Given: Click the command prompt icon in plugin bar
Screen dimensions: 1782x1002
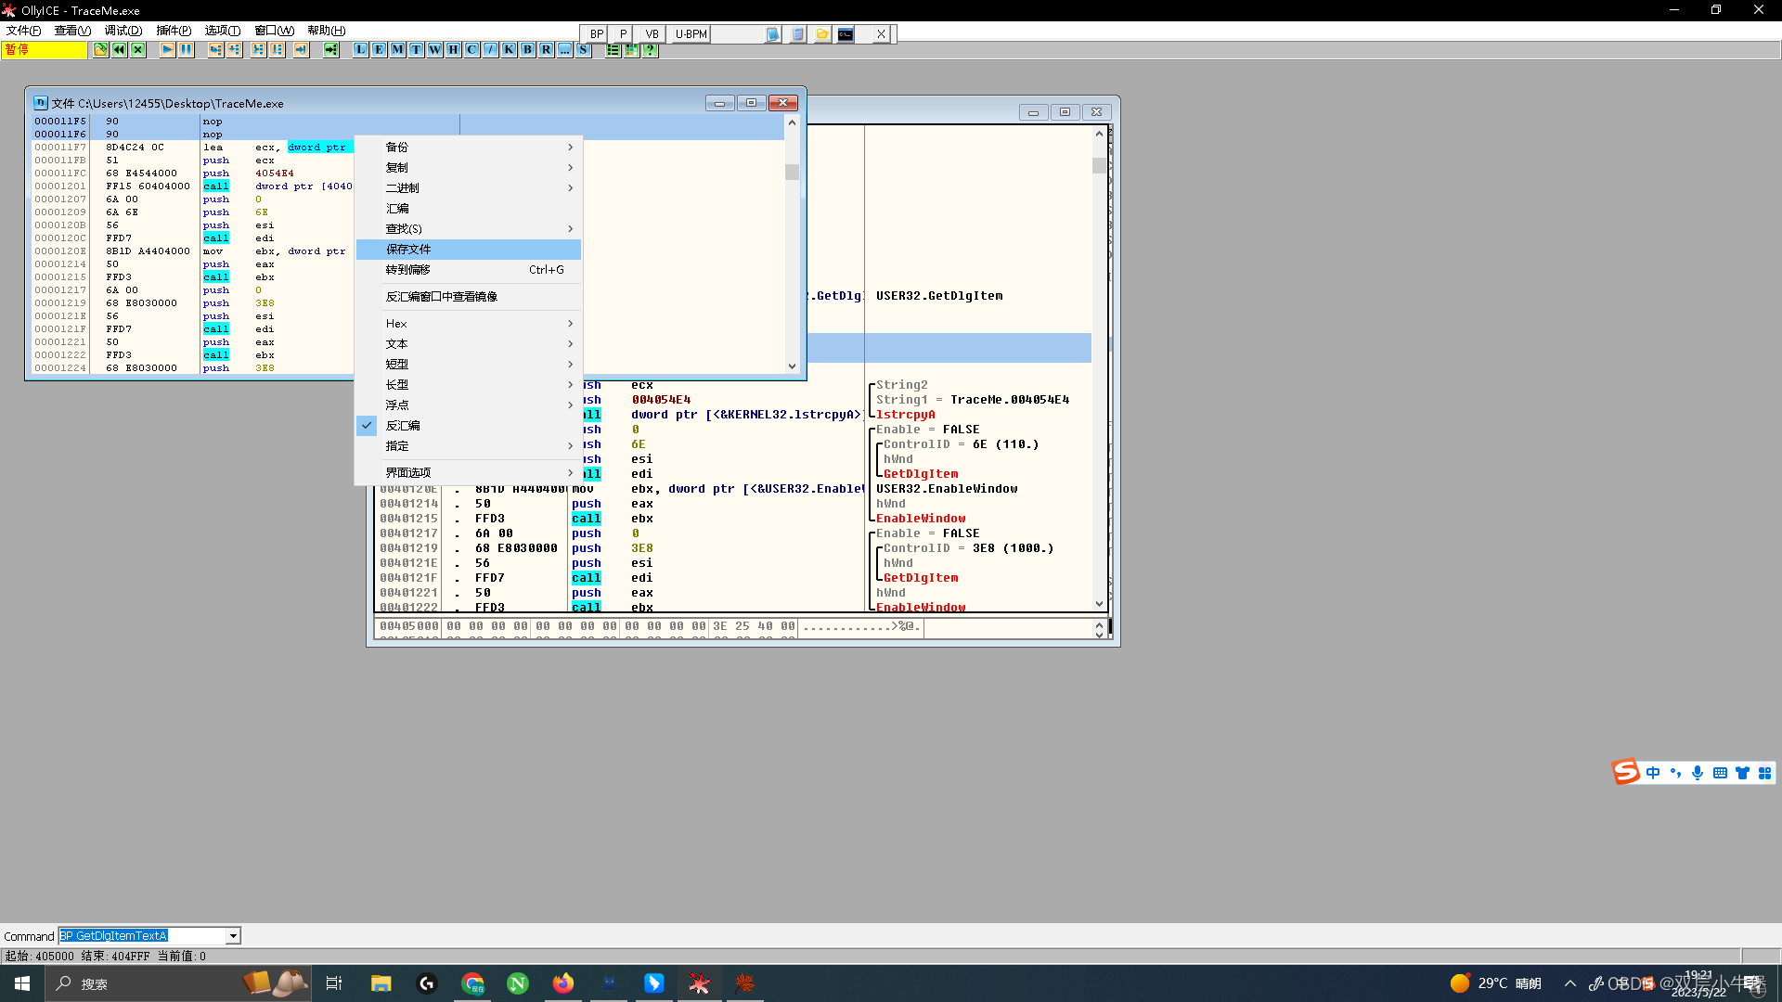Looking at the screenshot, I should coord(846,34).
